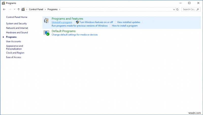Open Hardware and Sound category
This screenshot has height=115, width=203.
click(17, 33)
